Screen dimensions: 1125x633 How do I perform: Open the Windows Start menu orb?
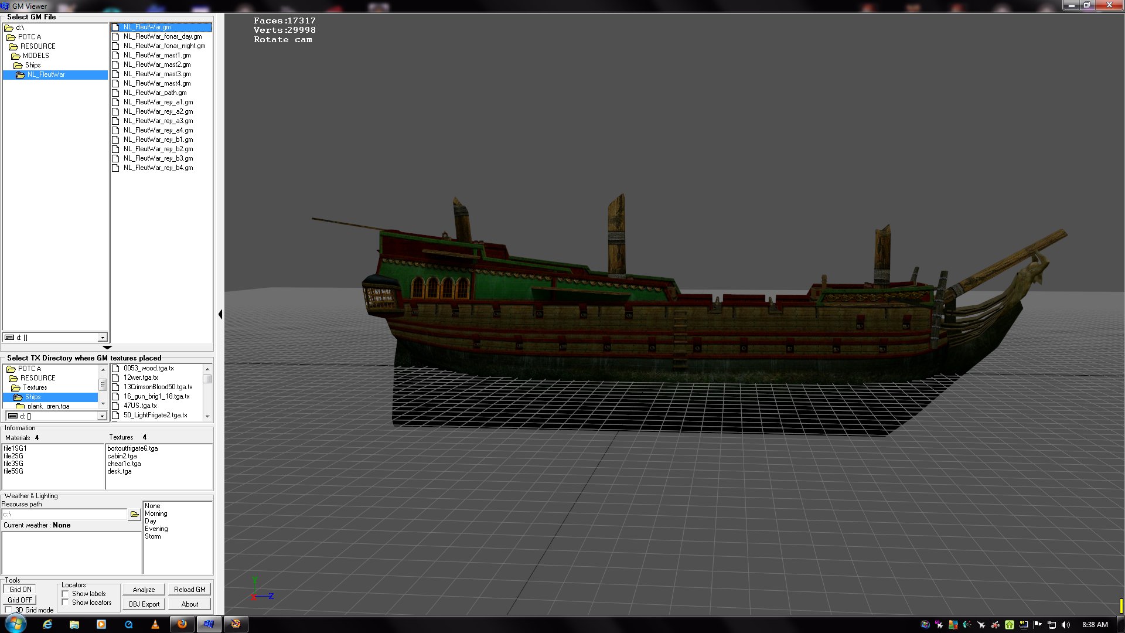tap(16, 624)
